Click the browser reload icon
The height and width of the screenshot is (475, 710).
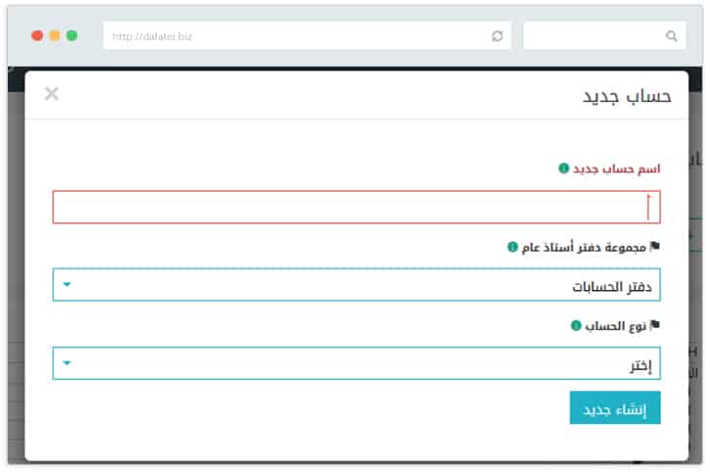[x=497, y=36]
